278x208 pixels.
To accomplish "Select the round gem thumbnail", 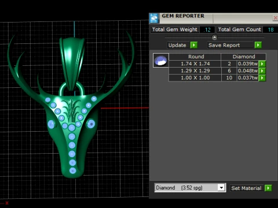I will click(x=161, y=60).
